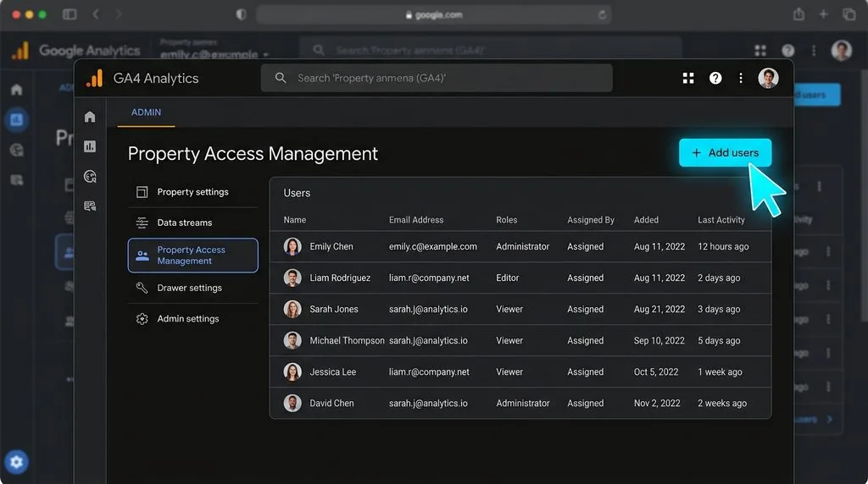
Task: Go to Home in the GA4 left rail
Action: pyautogui.click(x=90, y=117)
